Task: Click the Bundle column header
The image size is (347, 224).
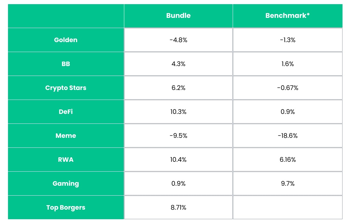Action: pos(178,16)
